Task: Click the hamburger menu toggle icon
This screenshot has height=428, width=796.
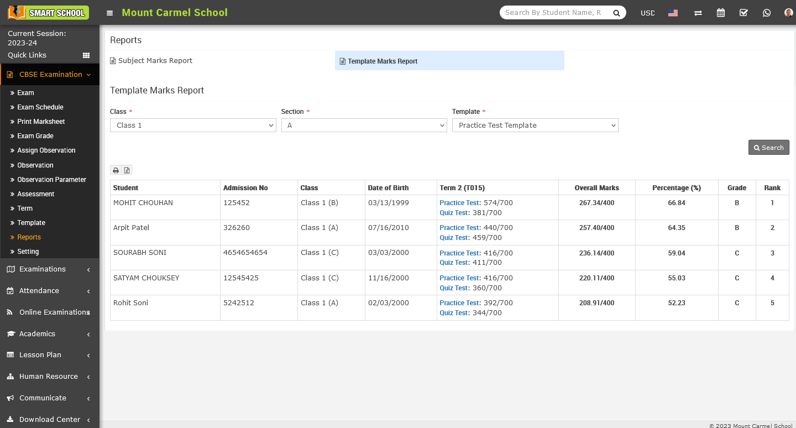Action: (x=110, y=13)
